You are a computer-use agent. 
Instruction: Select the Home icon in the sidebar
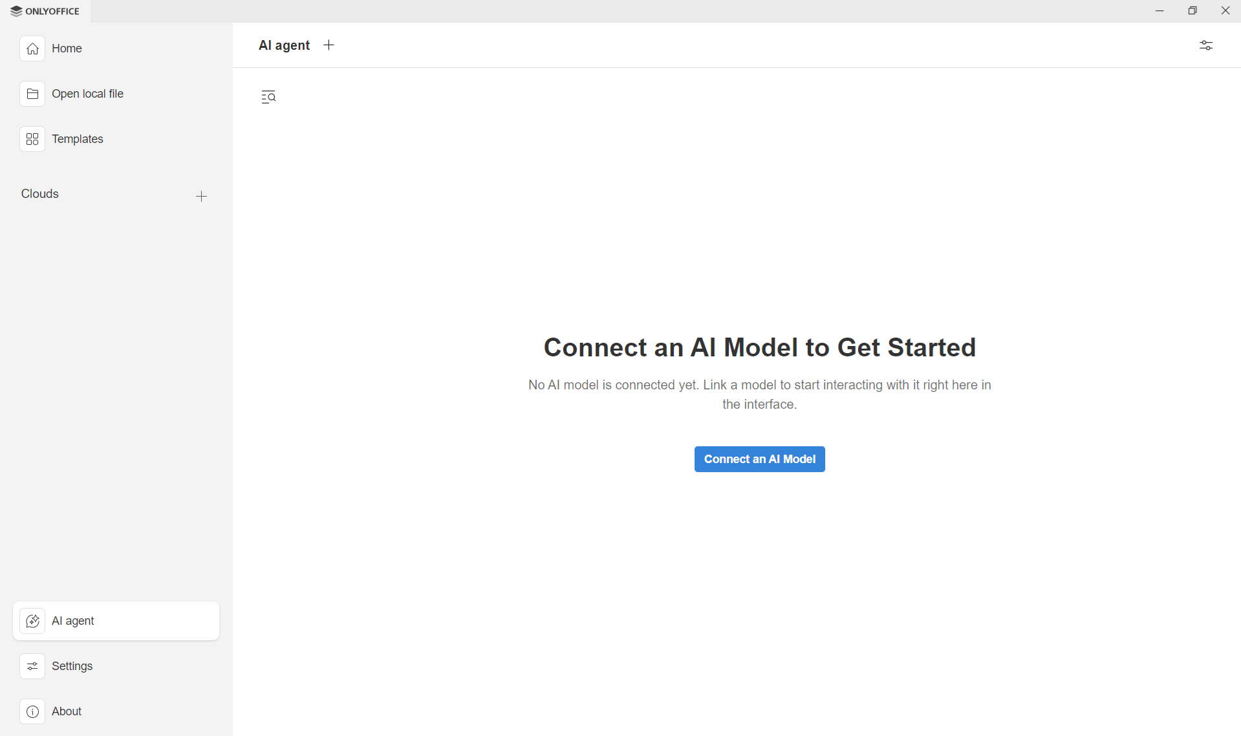(x=32, y=49)
